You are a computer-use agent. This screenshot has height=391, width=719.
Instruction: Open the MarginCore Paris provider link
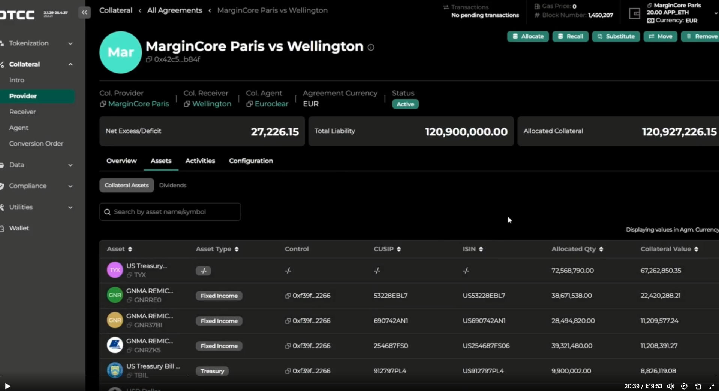(x=138, y=104)
